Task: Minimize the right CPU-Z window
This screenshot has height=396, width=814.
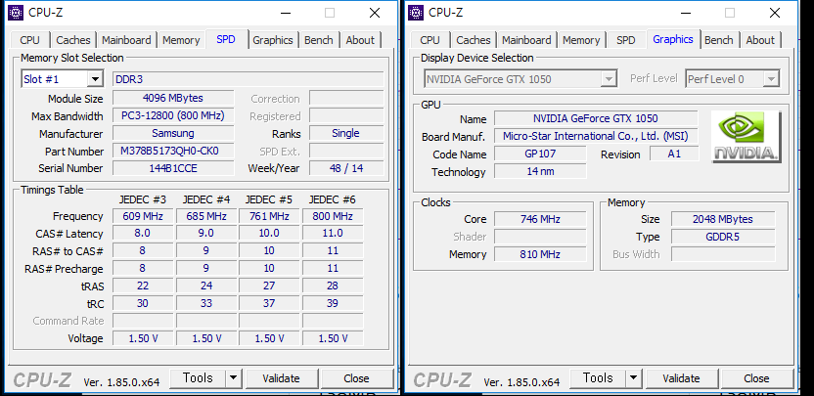Action: (x=686, y=13)
